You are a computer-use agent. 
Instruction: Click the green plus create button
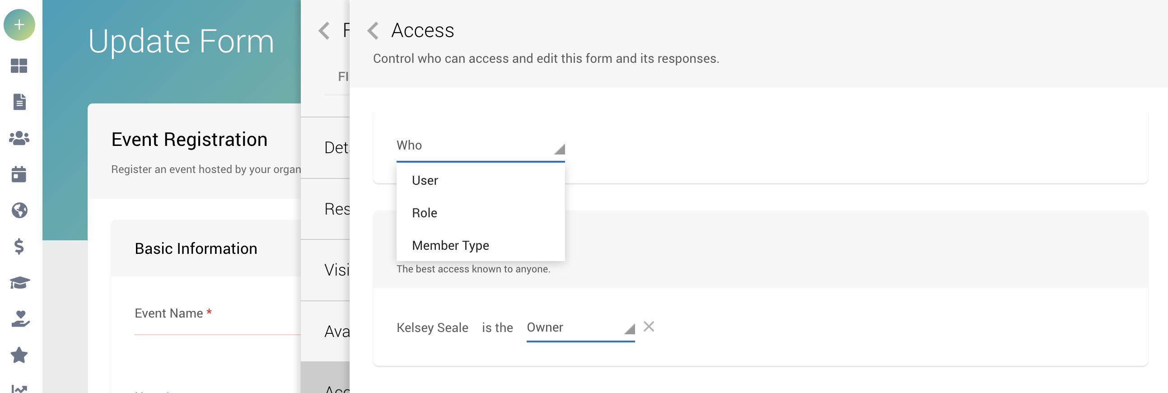click(x=19, y=25)
